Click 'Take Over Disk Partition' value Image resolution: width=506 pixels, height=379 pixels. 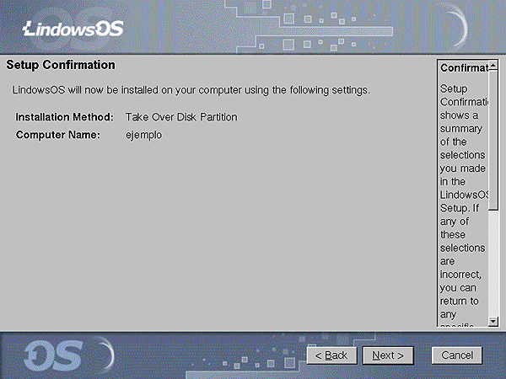click(181, 117)
